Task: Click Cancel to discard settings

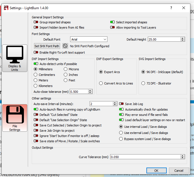Action: click(179, 171)
